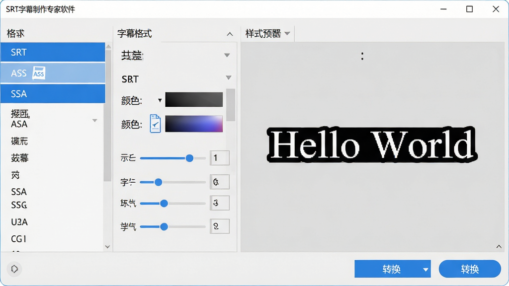Click the third slider's value field
Screen dimensions: 509x286
(x=219, y=203)
